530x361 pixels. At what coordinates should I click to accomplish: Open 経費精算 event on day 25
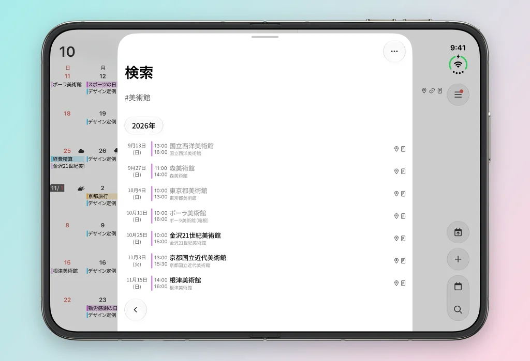pyautogui.click(x=68, y=159)
